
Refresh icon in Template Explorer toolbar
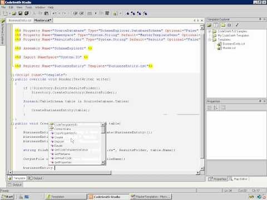pyautogui.click(x=216, y=25)
